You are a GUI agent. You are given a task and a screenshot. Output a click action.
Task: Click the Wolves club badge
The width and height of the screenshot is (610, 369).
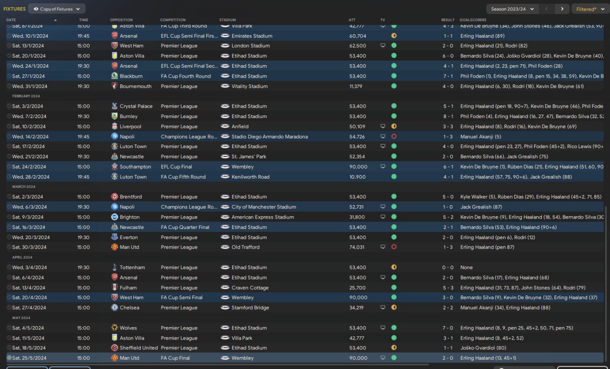coord(114,328)
